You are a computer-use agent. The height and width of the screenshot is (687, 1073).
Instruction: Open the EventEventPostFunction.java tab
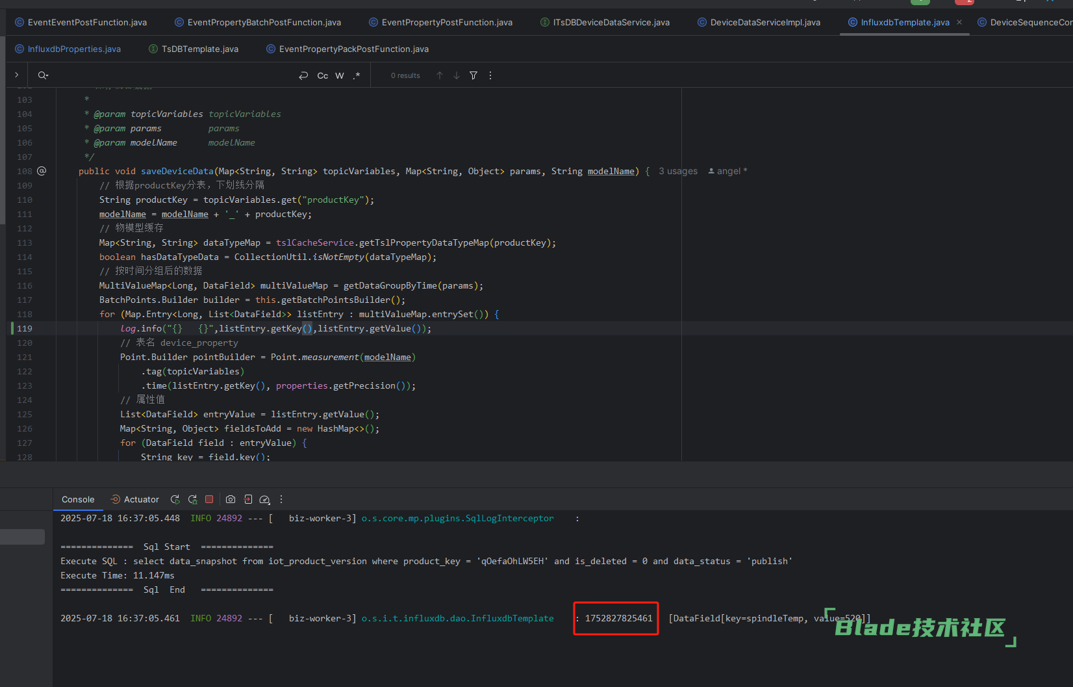pyautogui.click(x=81, y=22)
